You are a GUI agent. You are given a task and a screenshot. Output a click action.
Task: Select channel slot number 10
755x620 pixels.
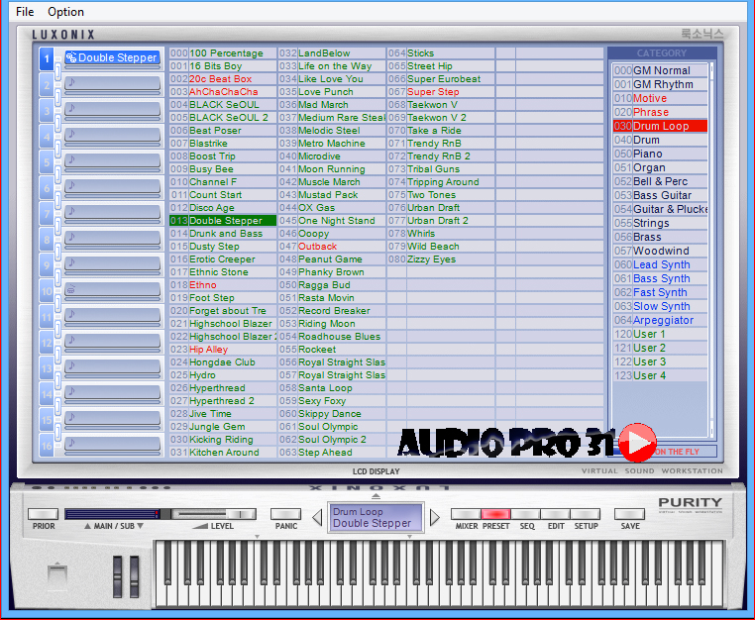click(x=47, y=291)
